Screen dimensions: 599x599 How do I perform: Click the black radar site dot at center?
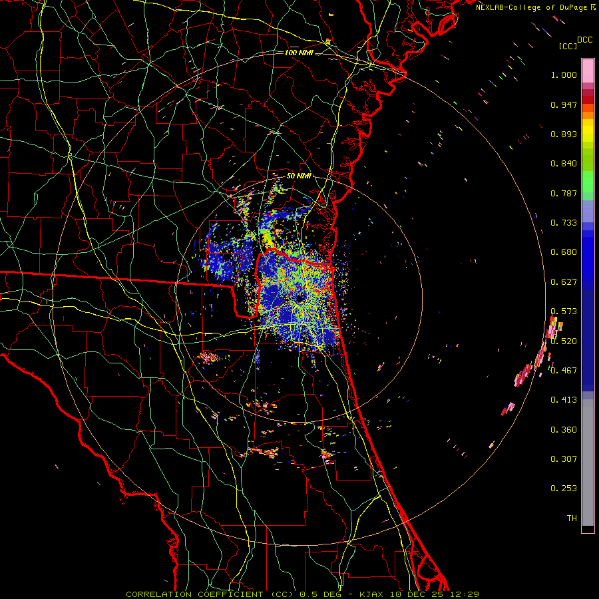300,298
